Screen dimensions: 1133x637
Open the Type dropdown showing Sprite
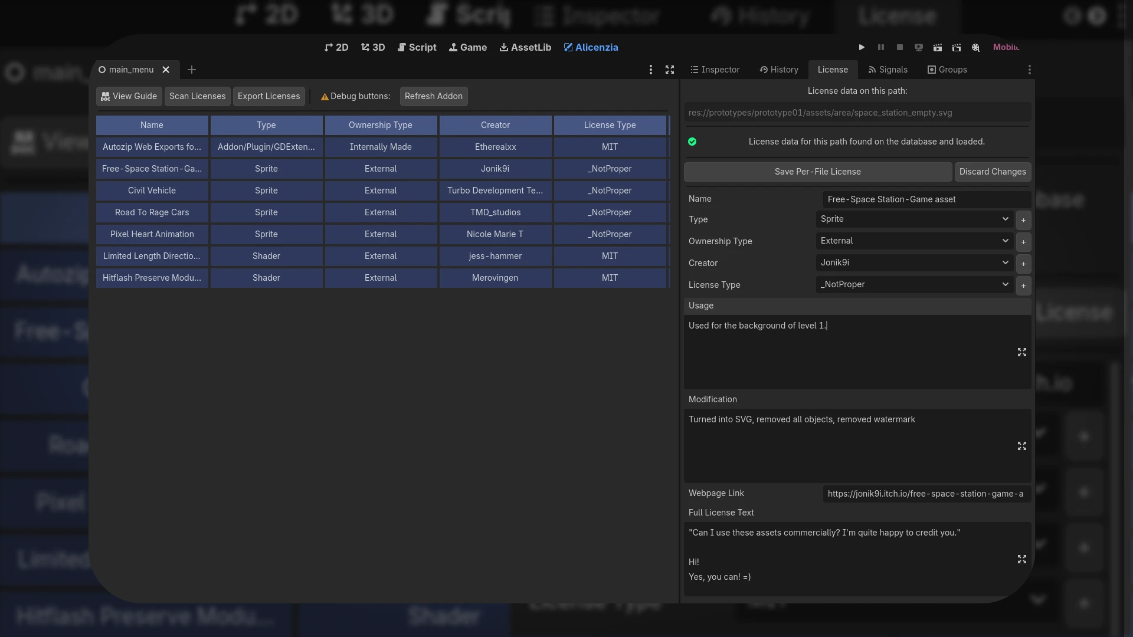click(x=915, y=219)
